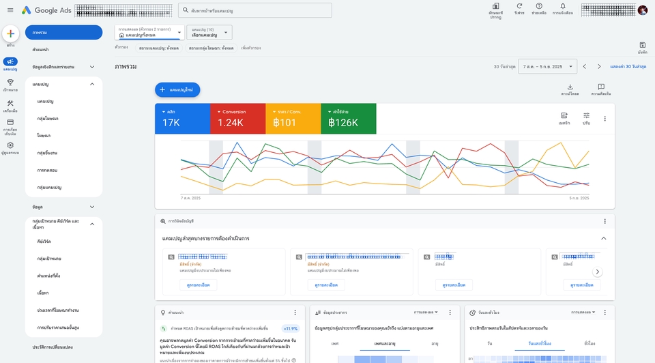Open the Billing card icon in sidebar
Viewport: 655px width, 363px height.
10,122
